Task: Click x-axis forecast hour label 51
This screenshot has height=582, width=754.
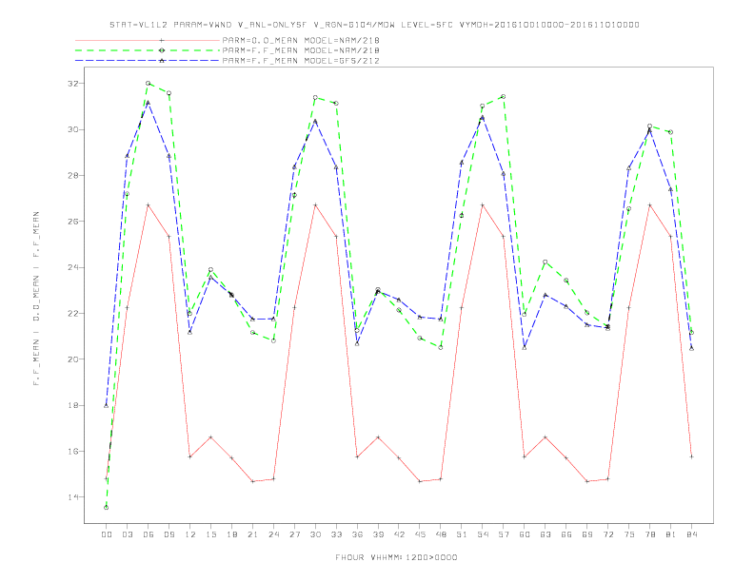Action: [462, 534]
